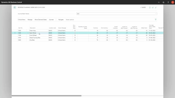
Task: Open the search magnifier in top bar
Action: [159, 2]
